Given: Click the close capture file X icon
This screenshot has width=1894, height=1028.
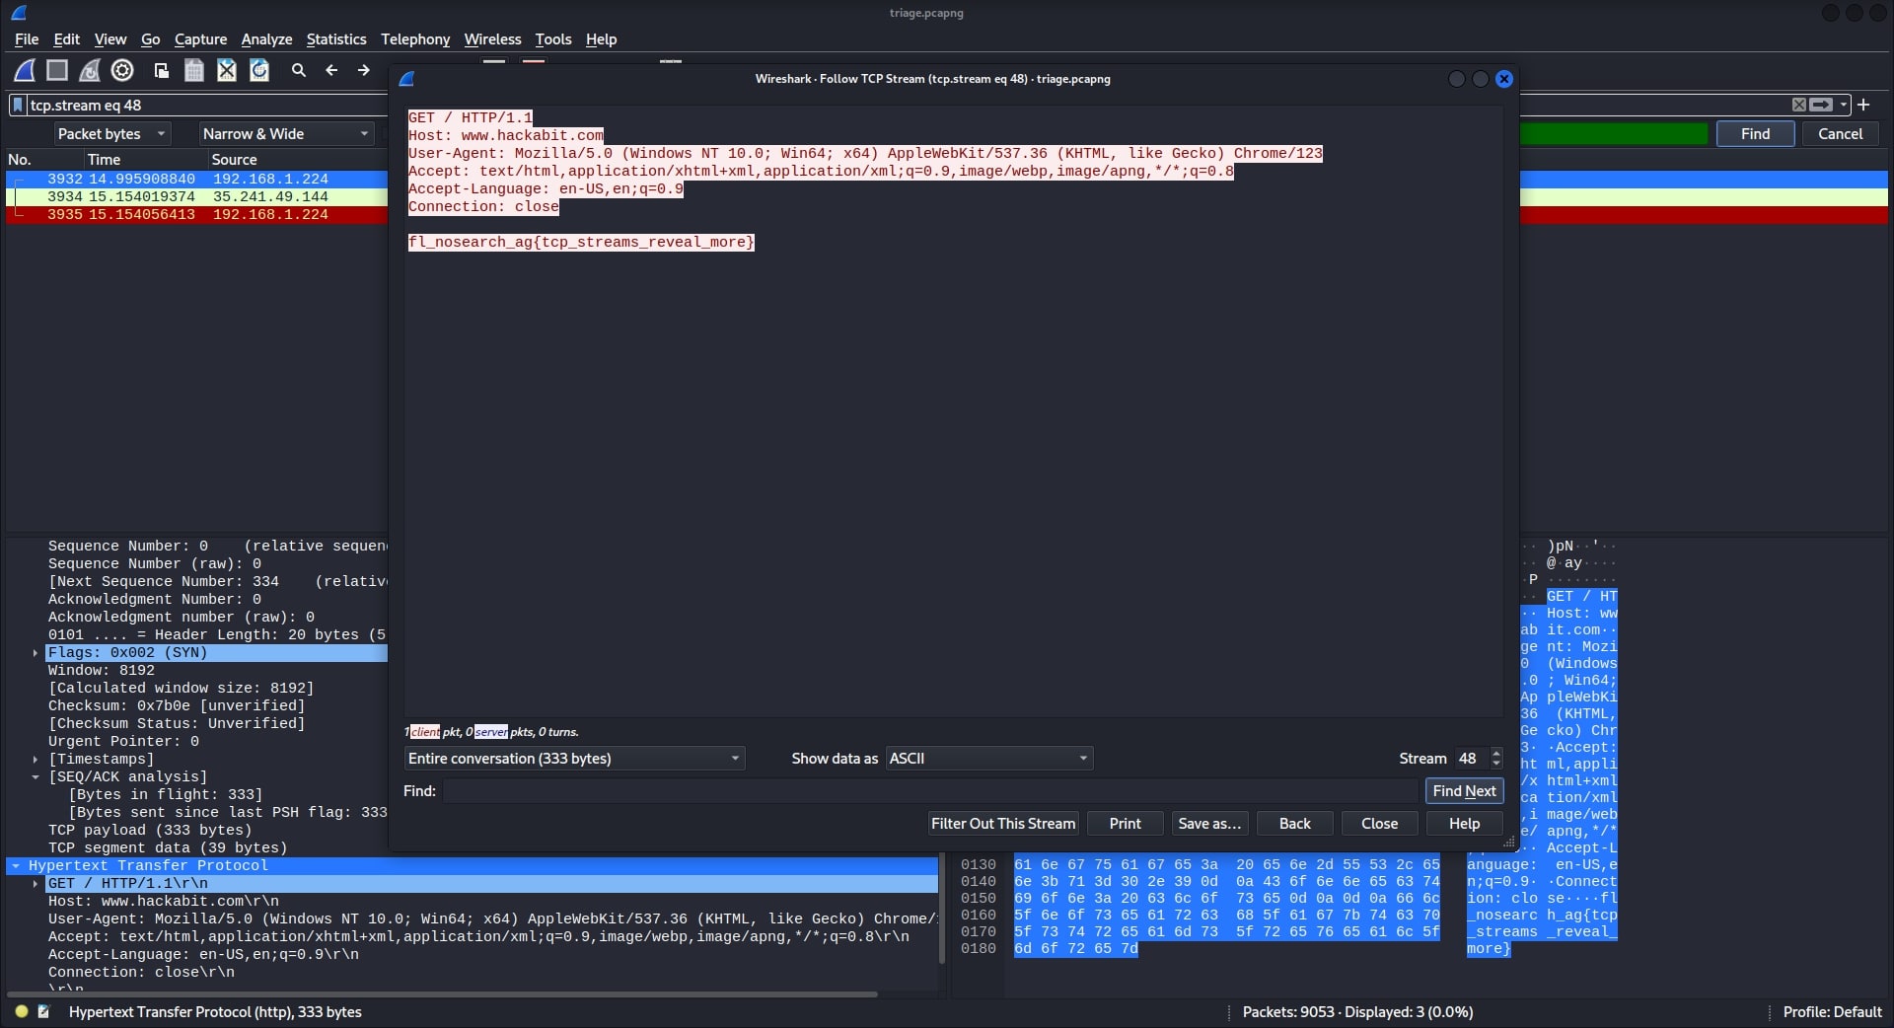Looking at the screenshot, I should (x=227, y=70).
